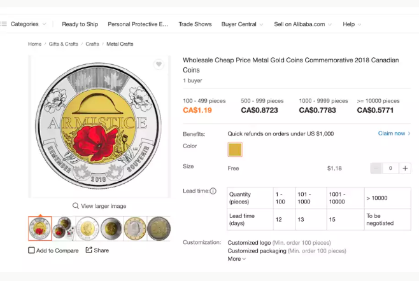419x281 pixels.
Task: Open the Ready to Ship menu item
Action: click(x=80, y=24)
